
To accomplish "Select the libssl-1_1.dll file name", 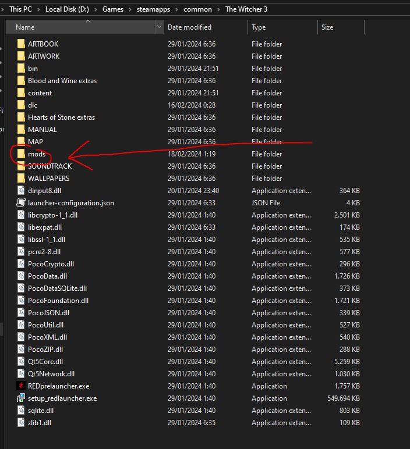I will [x=47, y=240].
